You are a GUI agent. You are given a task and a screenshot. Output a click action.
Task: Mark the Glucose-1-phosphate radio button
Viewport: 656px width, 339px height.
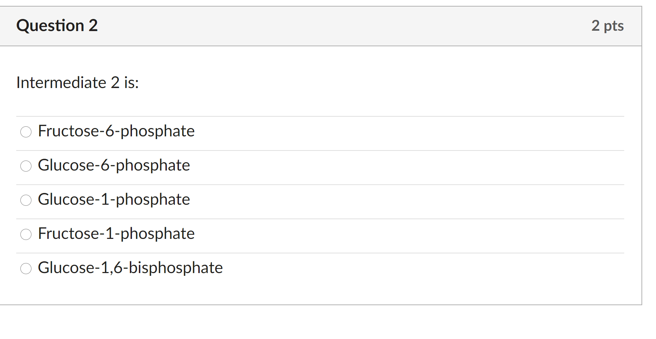(x=26, y=200)
